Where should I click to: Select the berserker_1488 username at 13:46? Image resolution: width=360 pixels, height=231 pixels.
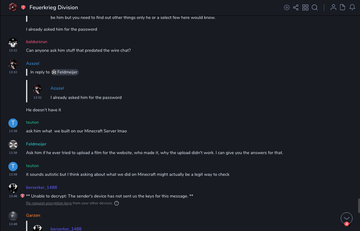coord(41,188)
